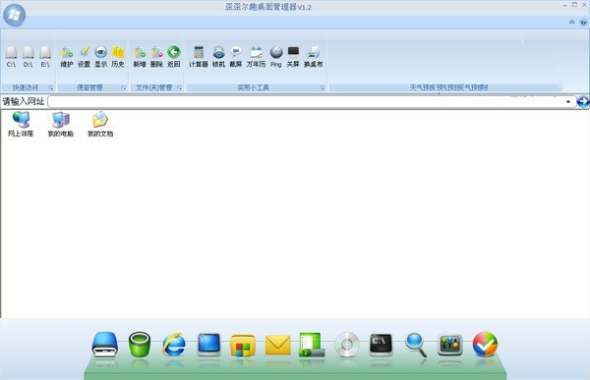590x380 pixels.
Task: Open the 万年历 calendar tool
Action: pos(257,57)
